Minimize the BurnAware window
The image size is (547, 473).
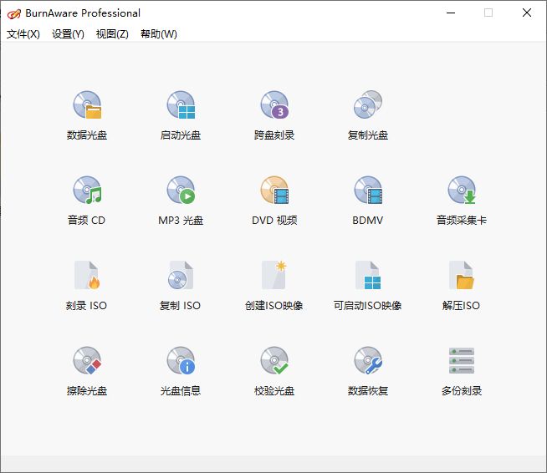point(451,13)
